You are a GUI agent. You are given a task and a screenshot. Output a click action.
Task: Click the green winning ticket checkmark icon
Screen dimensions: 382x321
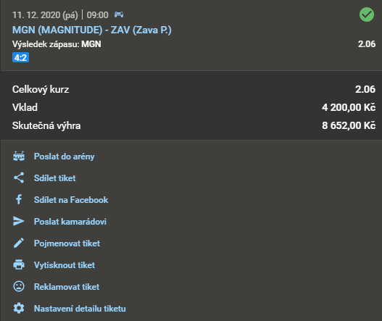(x=366, y=14)
